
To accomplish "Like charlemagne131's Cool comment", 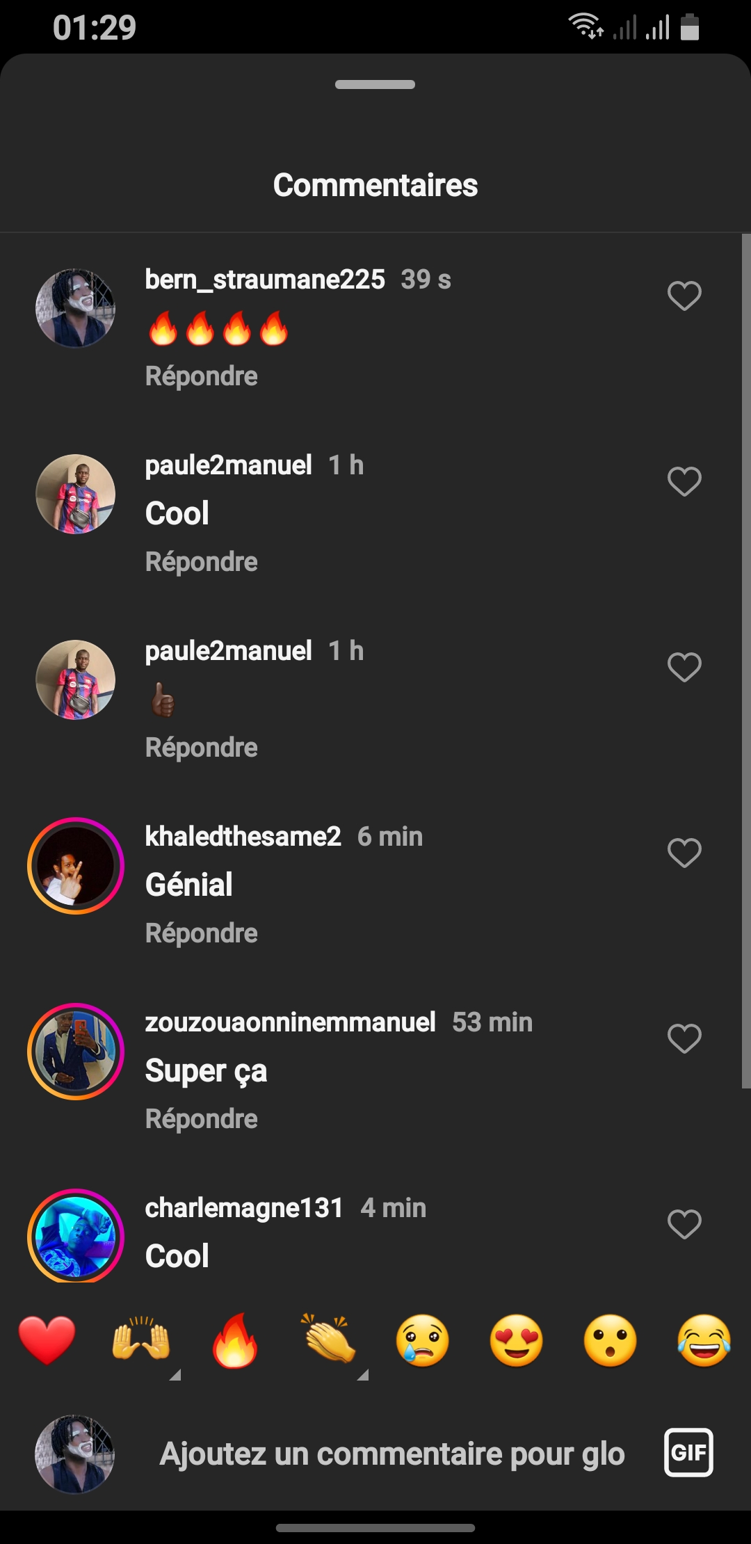I will [x=684, y=1224].
